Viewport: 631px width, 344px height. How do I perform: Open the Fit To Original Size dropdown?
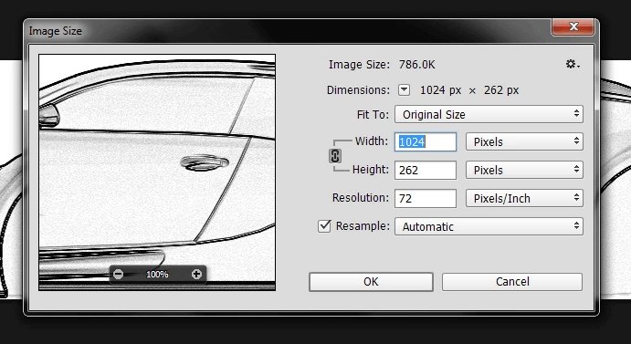tap(489, 114)
